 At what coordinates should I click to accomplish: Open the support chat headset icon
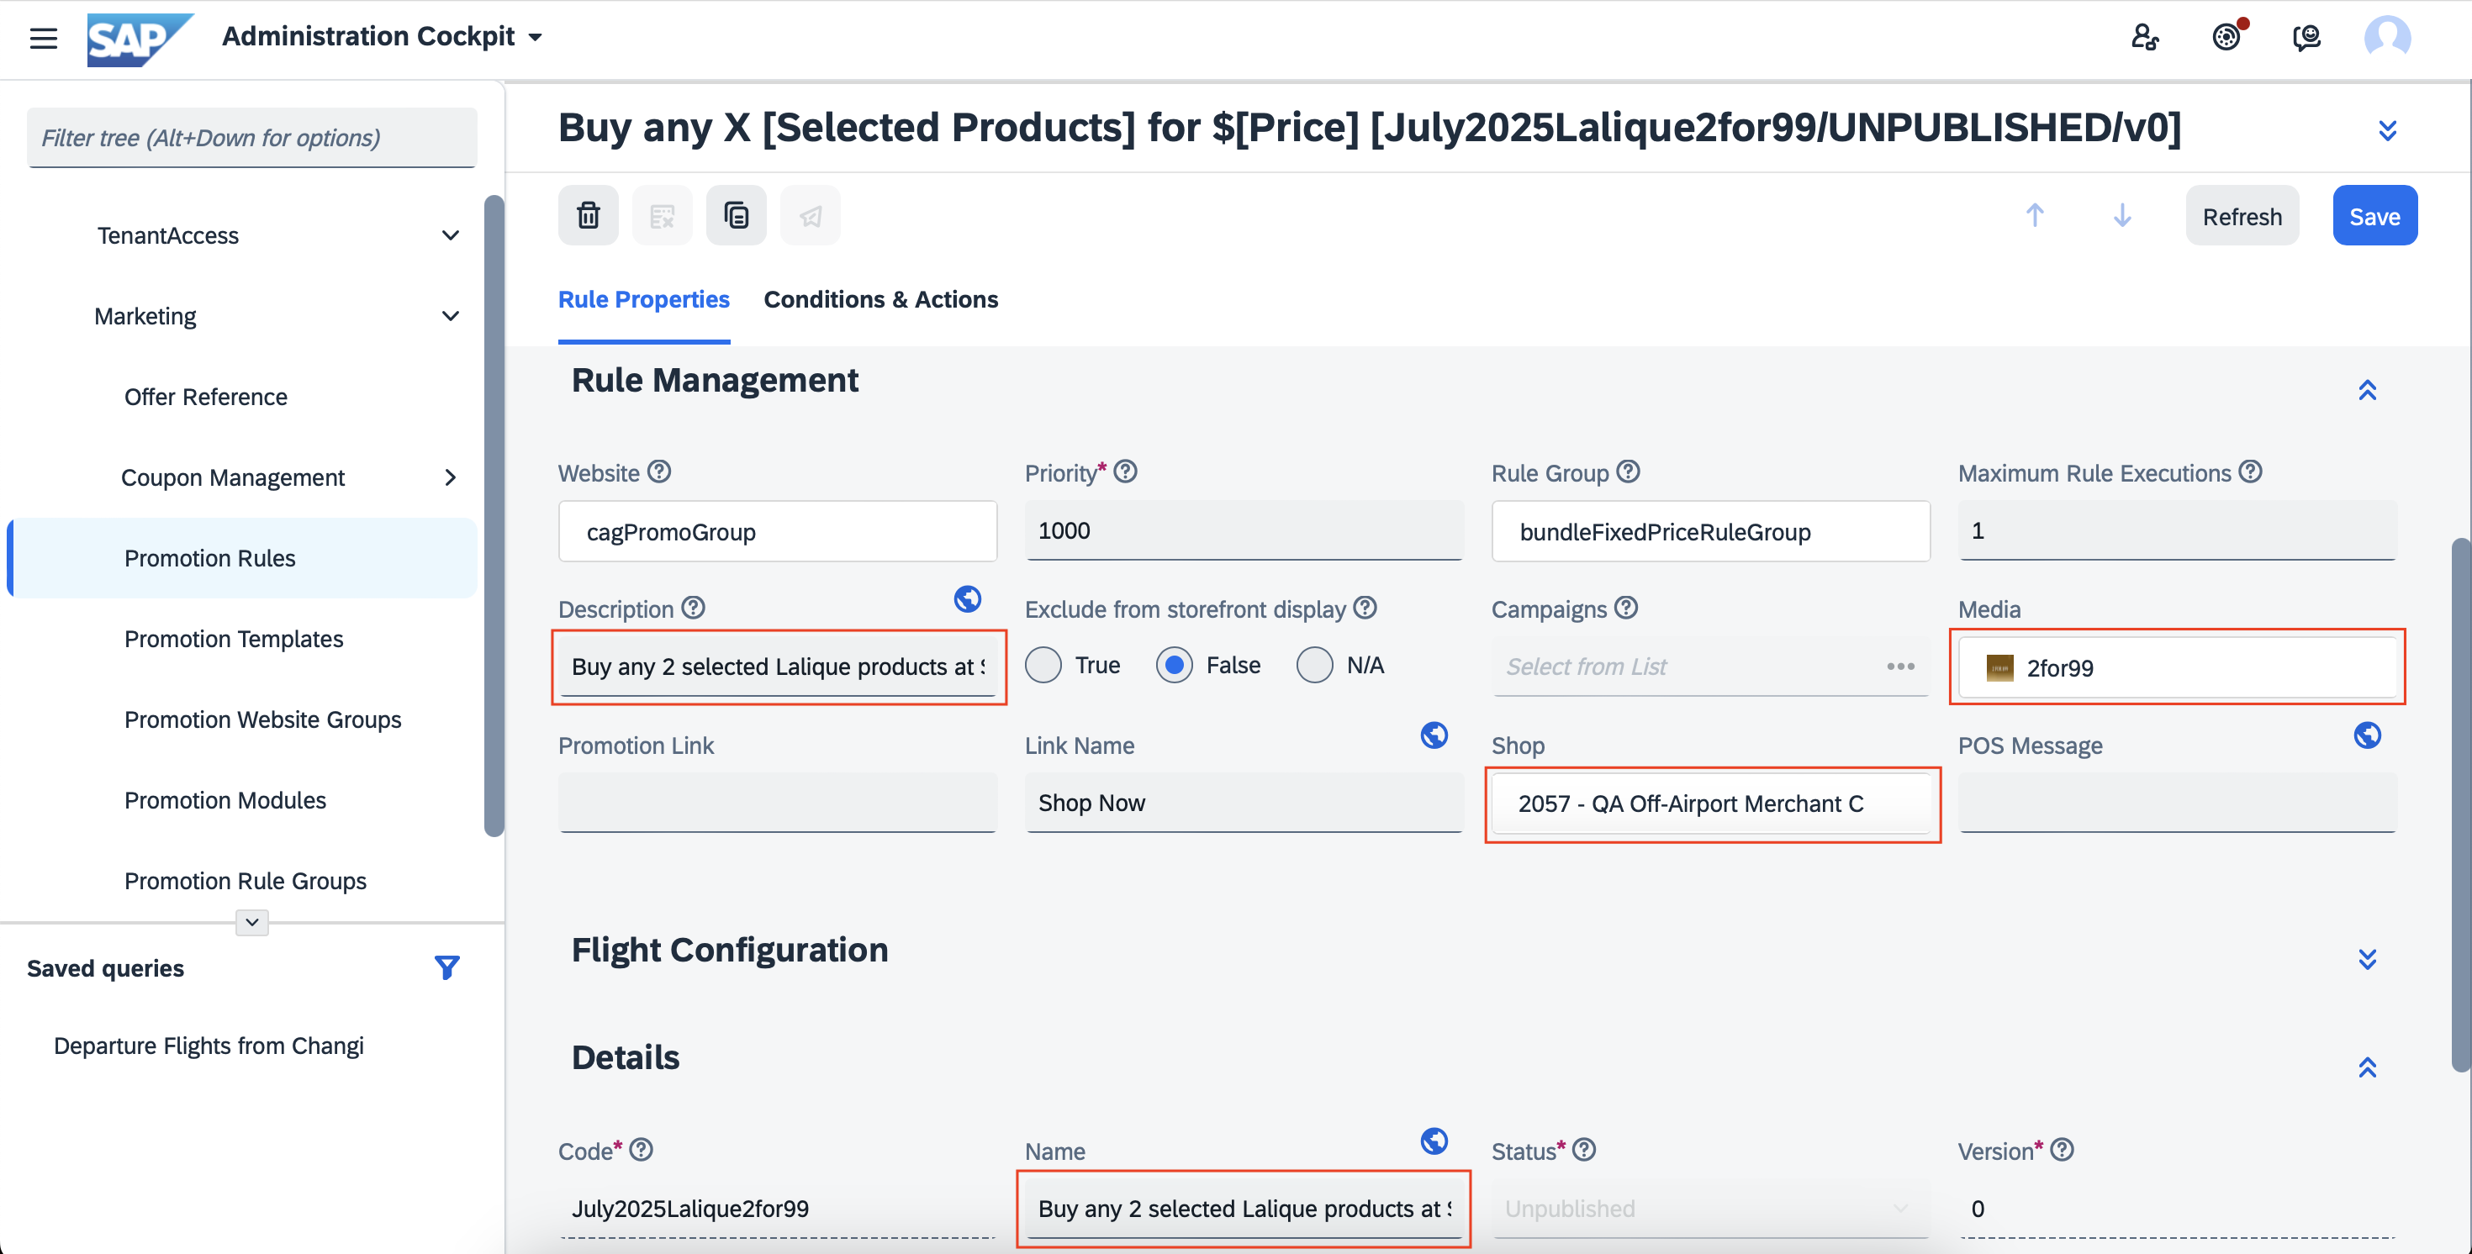pyautogui.click(x=2306, y=38)
